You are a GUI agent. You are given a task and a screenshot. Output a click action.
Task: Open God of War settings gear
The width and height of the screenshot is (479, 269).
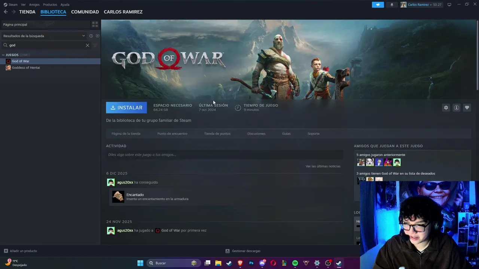[446, 108]
